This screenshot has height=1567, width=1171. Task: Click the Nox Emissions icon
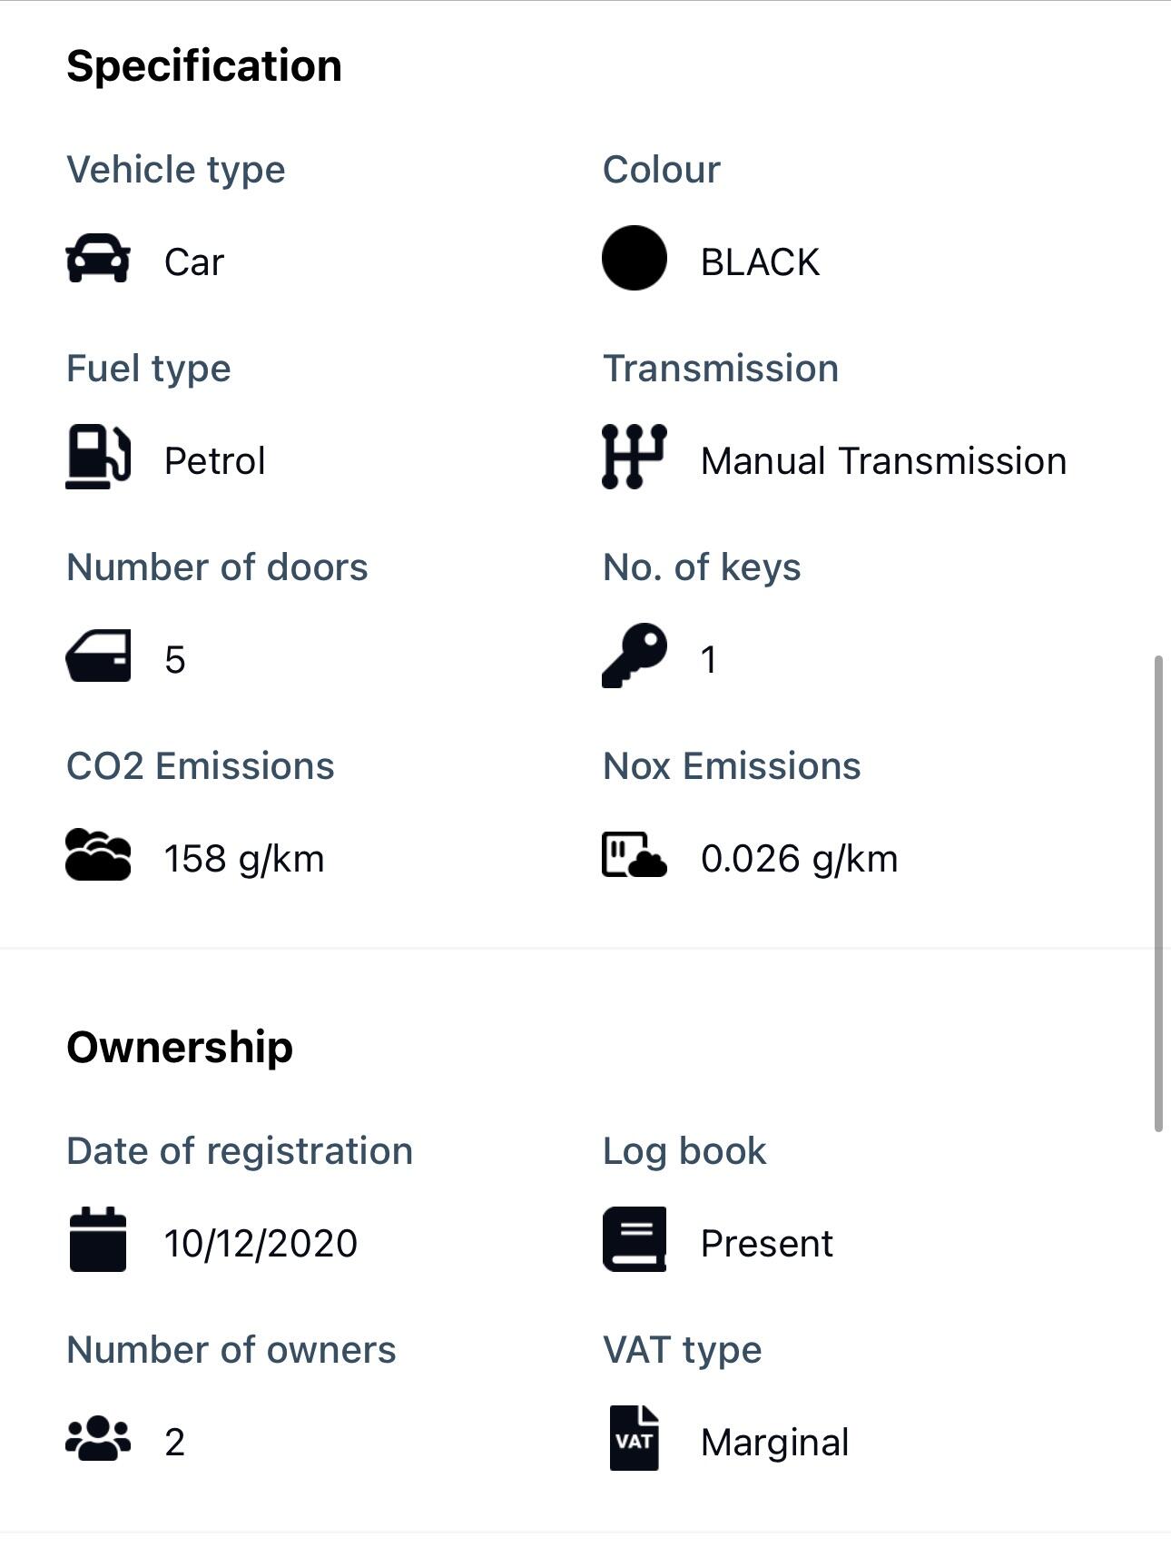(634, 855)
